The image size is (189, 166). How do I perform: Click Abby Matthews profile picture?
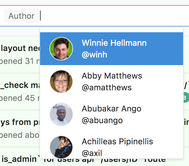click(x=61, y=82)
